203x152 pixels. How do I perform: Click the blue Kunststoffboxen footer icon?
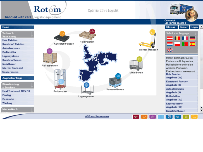178,117
